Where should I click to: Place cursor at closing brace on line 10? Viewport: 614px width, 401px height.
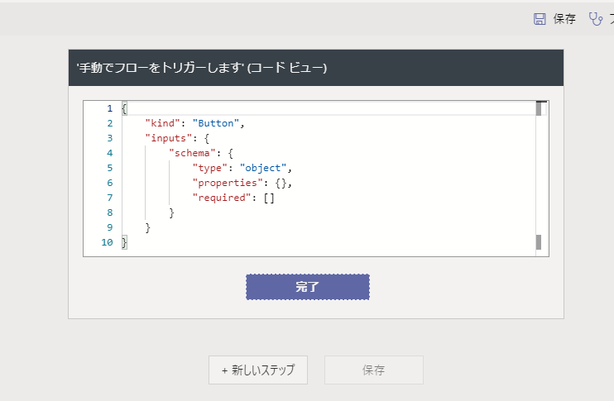pyautogui.click(x=124, y=242)
